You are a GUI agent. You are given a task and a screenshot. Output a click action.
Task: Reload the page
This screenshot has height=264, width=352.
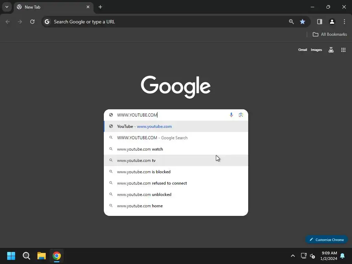[x=32, y=22]
